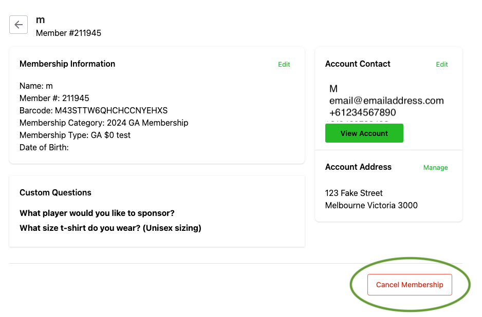The image size is (482, 317).
Task: Click the Membership Type GA $0 test line
Action: pyautogui.click(x=75, y=135)
